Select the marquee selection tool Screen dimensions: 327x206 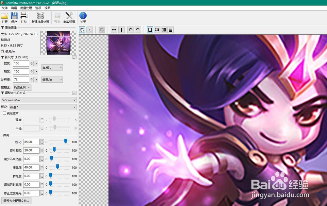(90, 30)
